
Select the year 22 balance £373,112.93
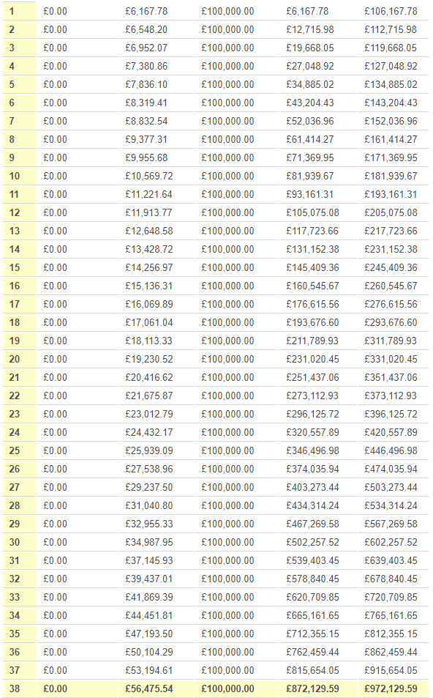pyautogui.click(x=391, y=396)
